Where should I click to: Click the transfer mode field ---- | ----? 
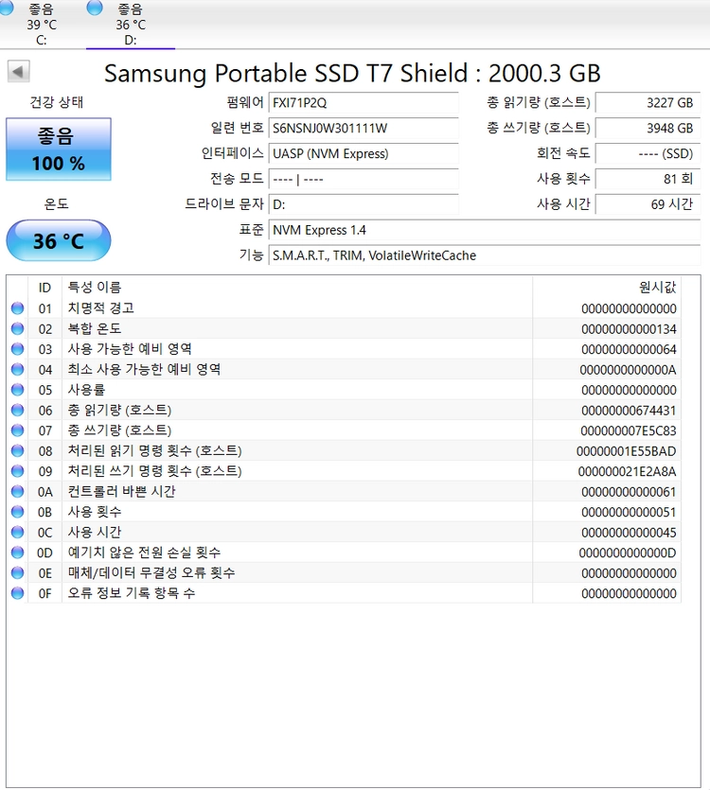[x=364, y=179]
